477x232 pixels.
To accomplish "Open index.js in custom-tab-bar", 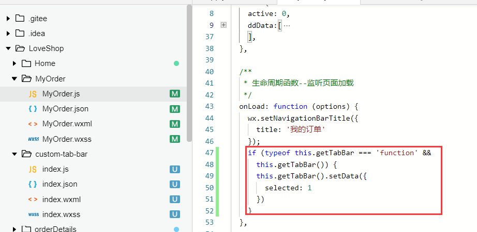I will click(55, 169).
